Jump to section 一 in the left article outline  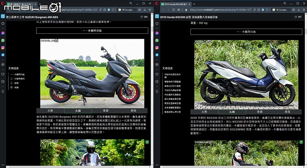17,74
